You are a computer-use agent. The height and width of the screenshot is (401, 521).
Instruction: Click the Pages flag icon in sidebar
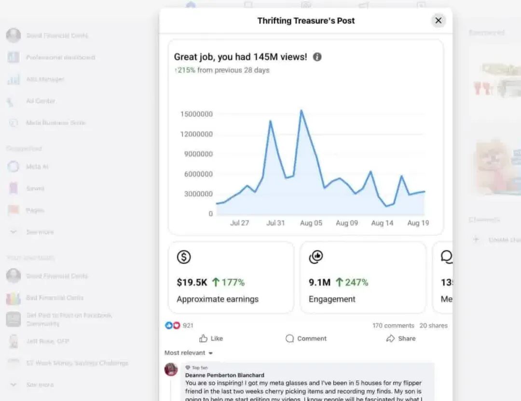(14, 210)
